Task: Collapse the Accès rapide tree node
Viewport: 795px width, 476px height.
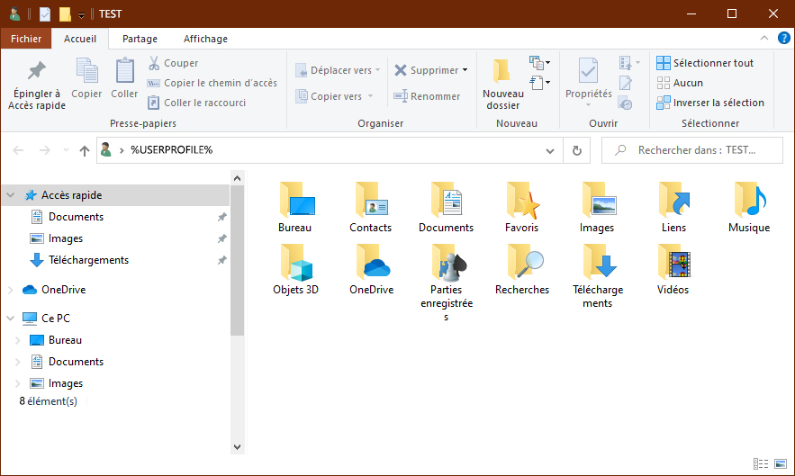Action: (10, 195)
